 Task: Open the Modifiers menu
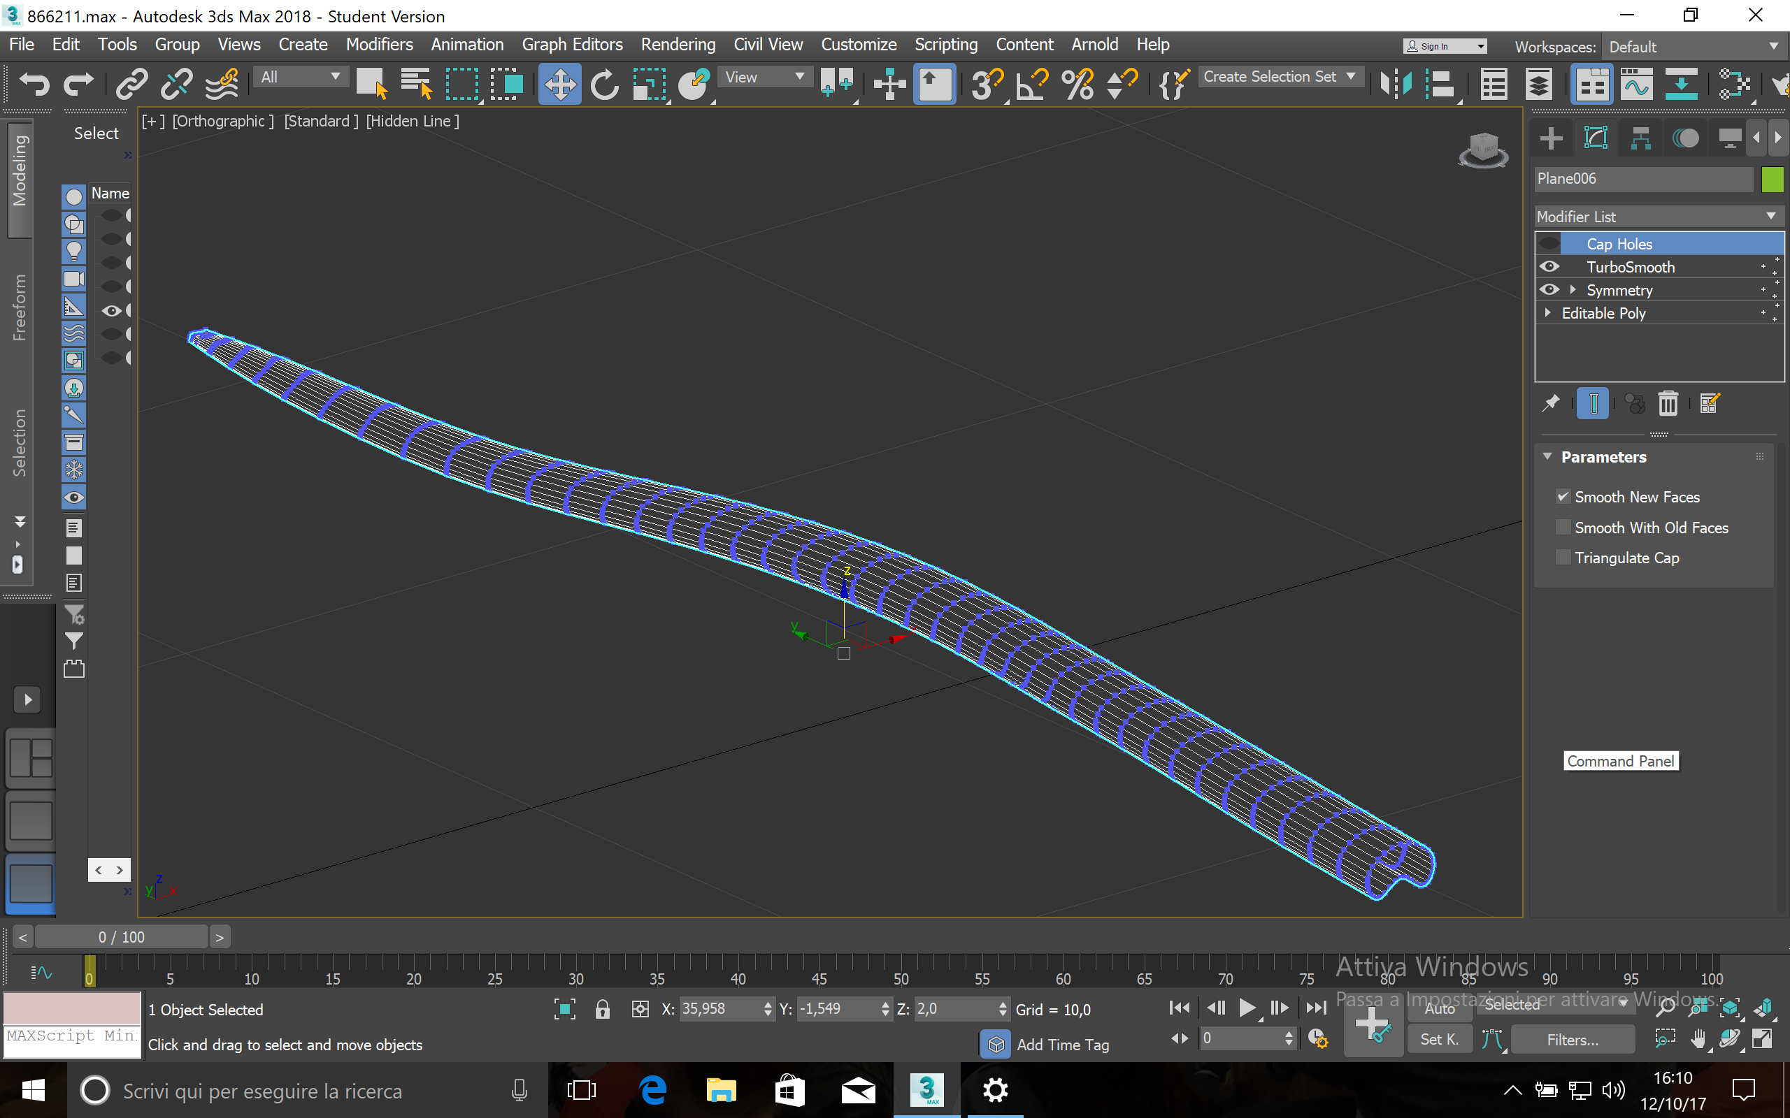pyautogui.click(x=379, y=44)
